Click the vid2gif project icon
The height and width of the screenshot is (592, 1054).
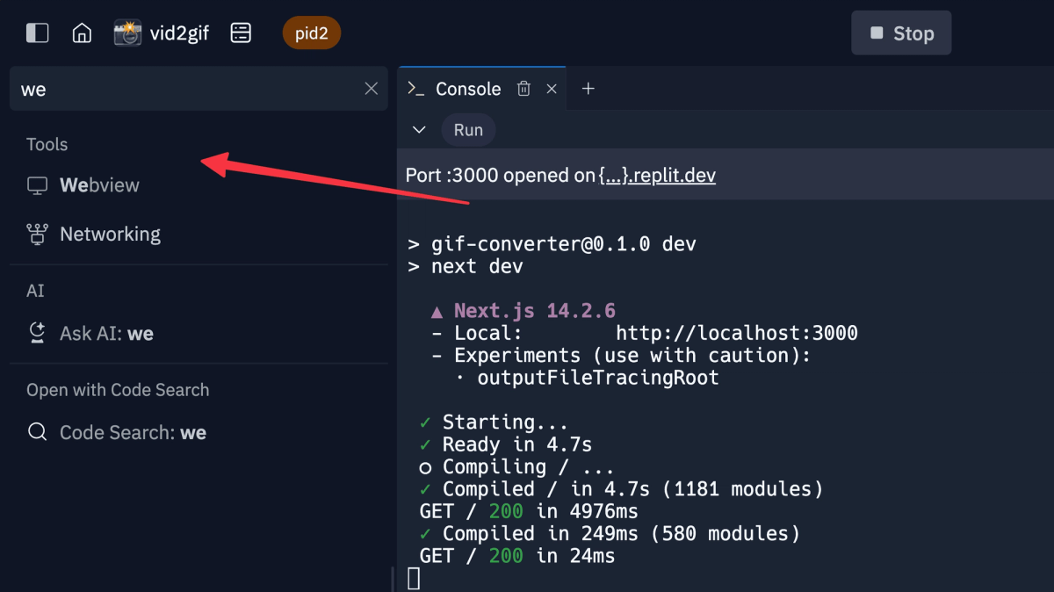pos(127,32)
